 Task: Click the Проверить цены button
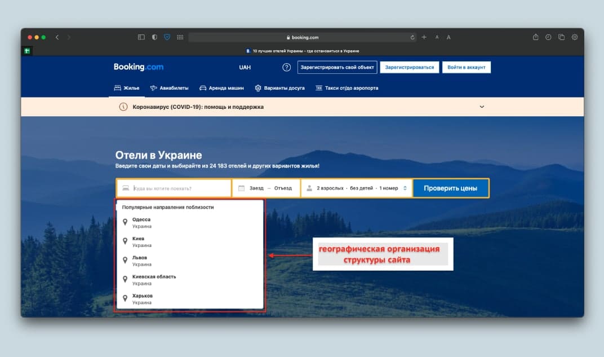point(451,188)
